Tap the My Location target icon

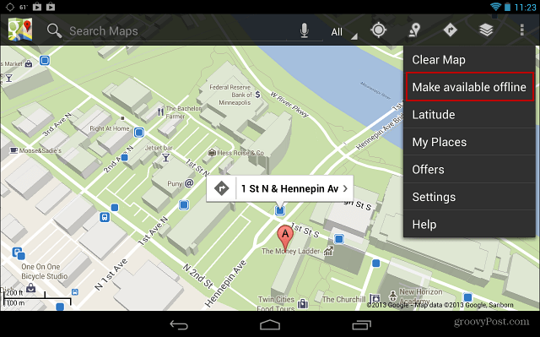click(x=379, y=30)
